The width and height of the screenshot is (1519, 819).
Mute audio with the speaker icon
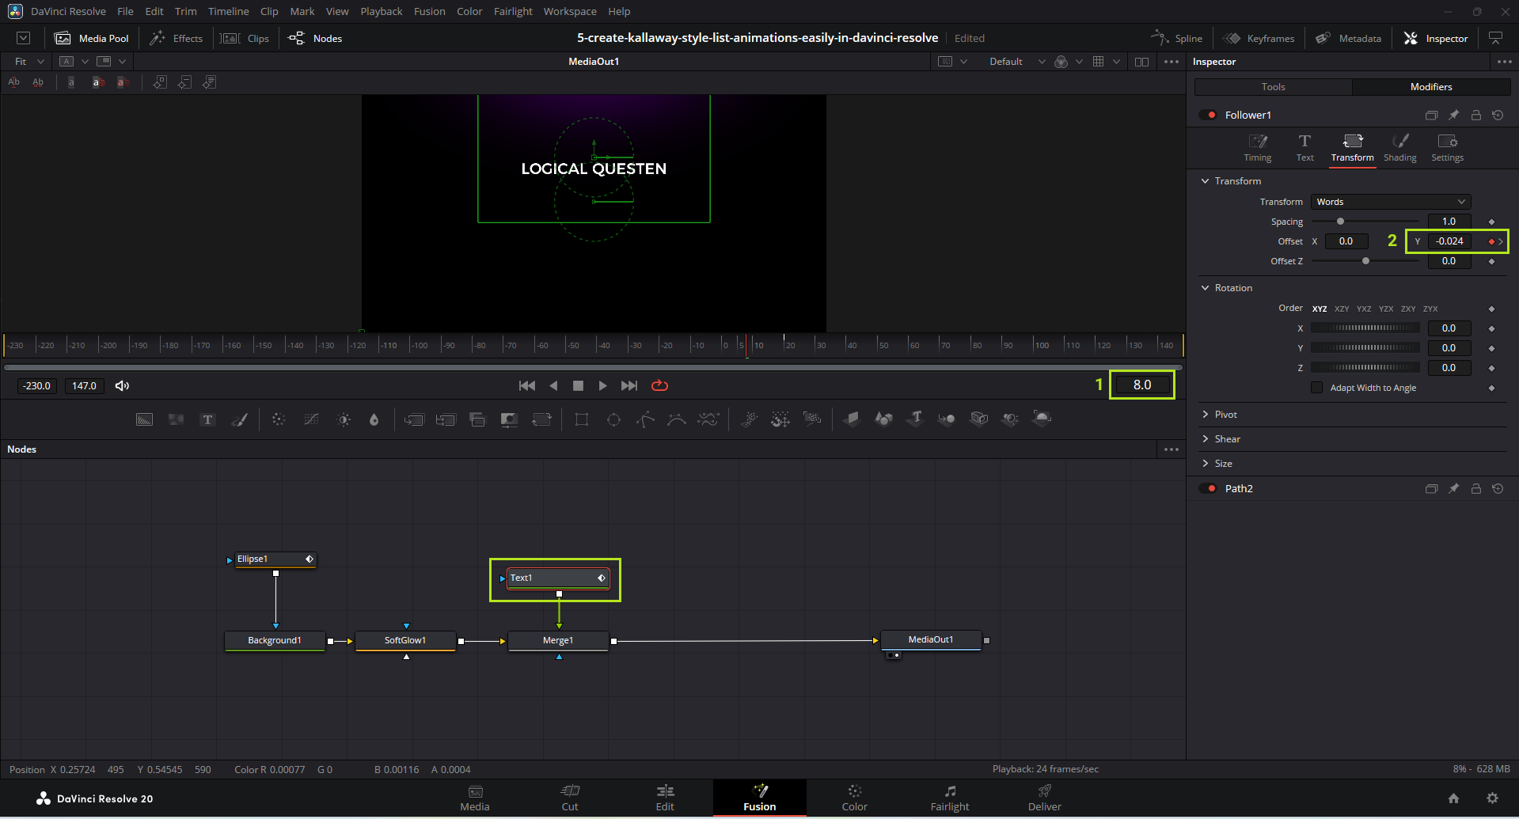pos(122,385)
